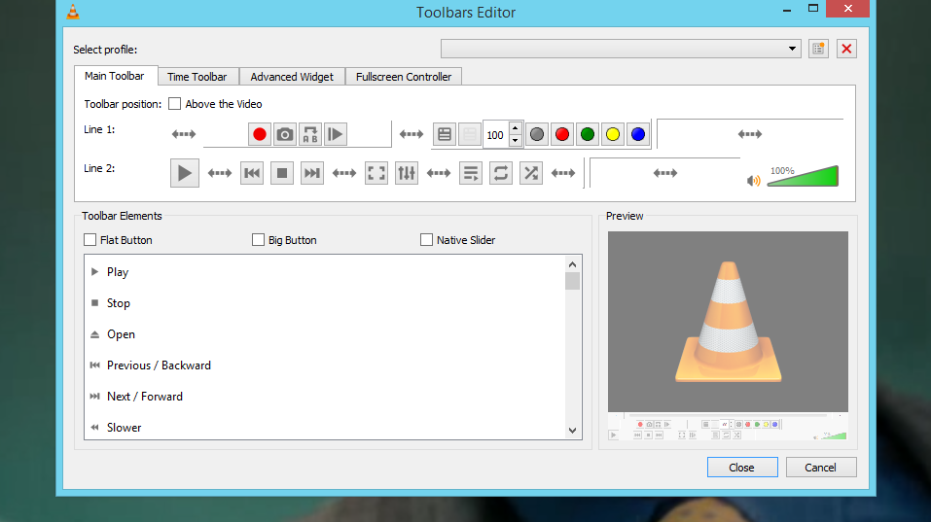Click the Playlist icon in Line 2
The image size is (931, 522).
[x=471, y=173]
